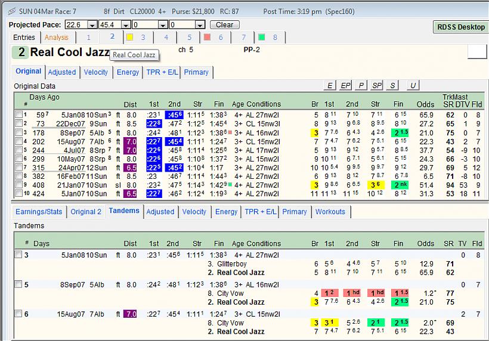489x341 pixels.
Task: Check pace line 4 dated 15Aug07
Action: point(18,141)
